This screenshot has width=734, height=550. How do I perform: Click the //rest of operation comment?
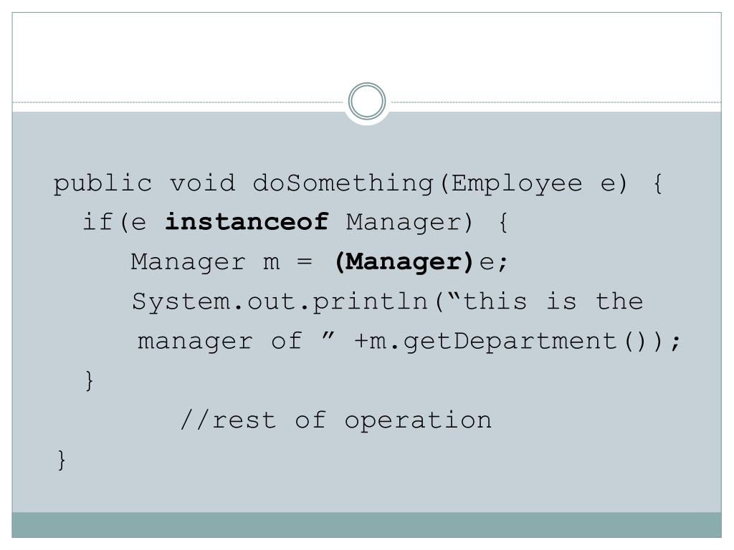[336, 420]
